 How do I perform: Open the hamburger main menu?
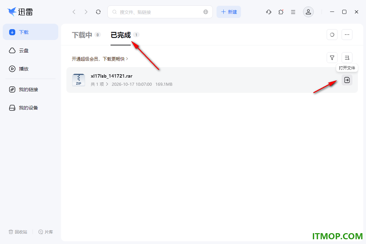pos(293,12)
